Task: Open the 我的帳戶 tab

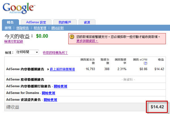Action: (65, 22)
